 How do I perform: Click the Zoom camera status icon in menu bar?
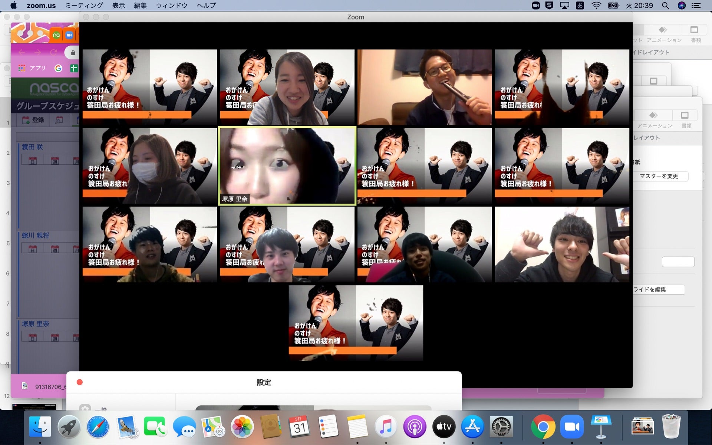click(535, 6)
